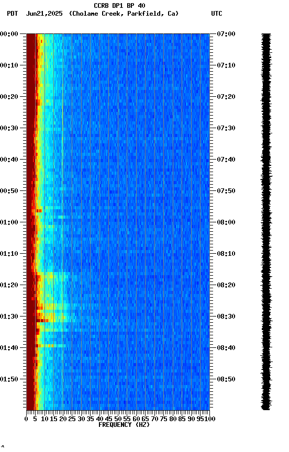
Task: Click the 25 Hz frequency axis label
Action: coord(72,419)
